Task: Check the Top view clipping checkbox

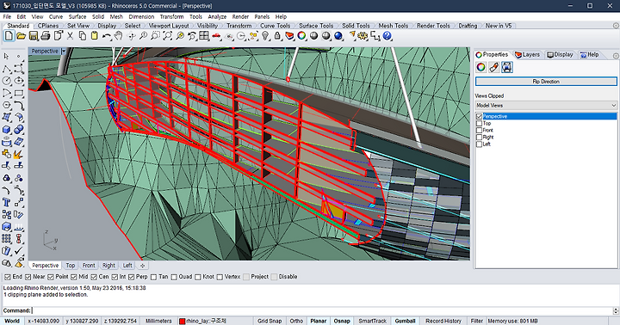Action: point(480,123)
